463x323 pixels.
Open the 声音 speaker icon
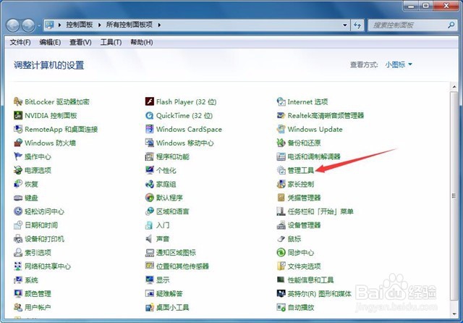click(150, 239)
